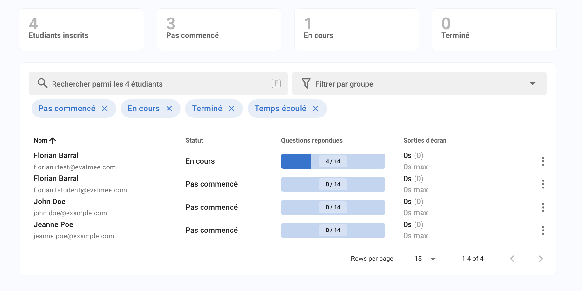Open the rows per page selector

point(427,259)
